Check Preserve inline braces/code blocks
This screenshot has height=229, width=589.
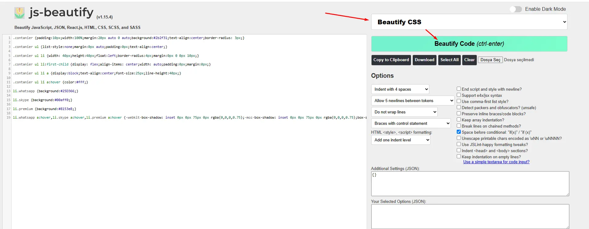tap(459, 113)
